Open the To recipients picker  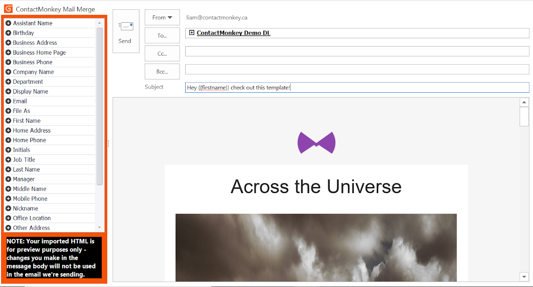pyautogui.click(x=162, y=36)
